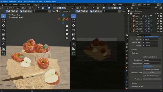Open the Tool properties tab
This screenshot has height=92, width=163.
click(127, 39)
